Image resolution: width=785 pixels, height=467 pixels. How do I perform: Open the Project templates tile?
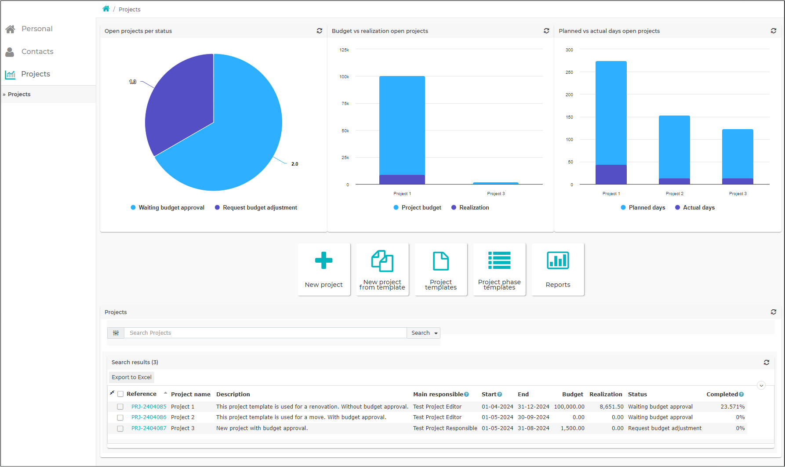[x=441, y=269]
